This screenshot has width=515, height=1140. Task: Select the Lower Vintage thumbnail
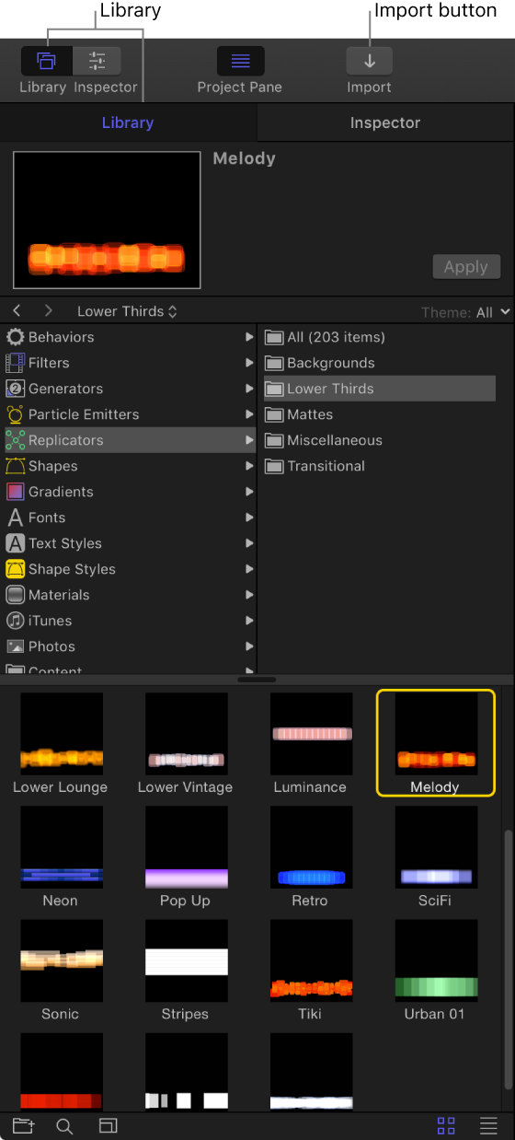coord(186,734)
